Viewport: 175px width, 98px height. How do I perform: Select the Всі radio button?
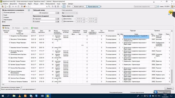click(x=3, y=22)
